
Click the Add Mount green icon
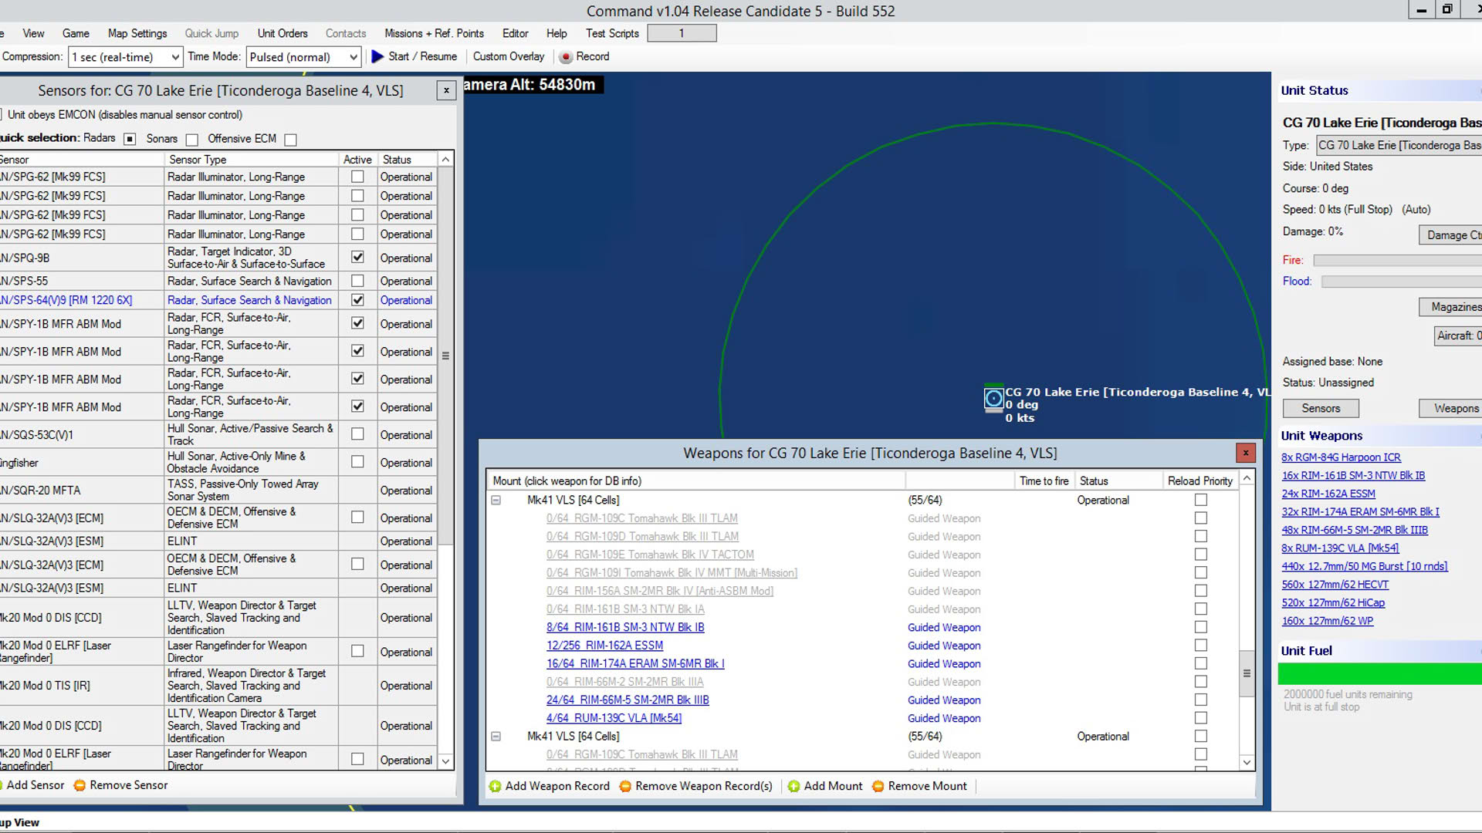coord(793,786)
